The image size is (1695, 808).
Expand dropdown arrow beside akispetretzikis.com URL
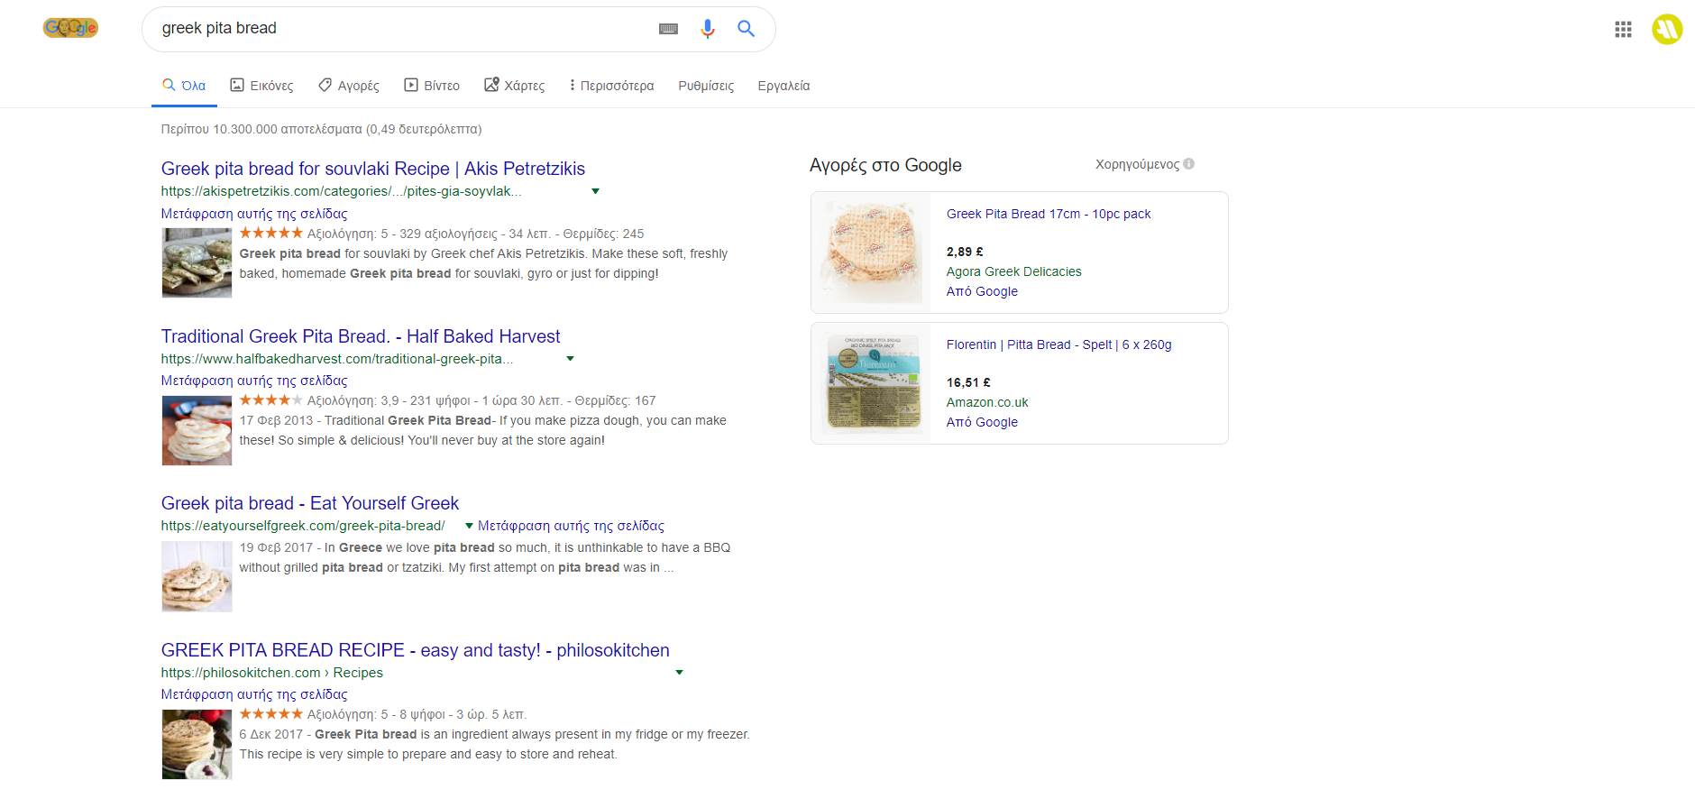595,191
